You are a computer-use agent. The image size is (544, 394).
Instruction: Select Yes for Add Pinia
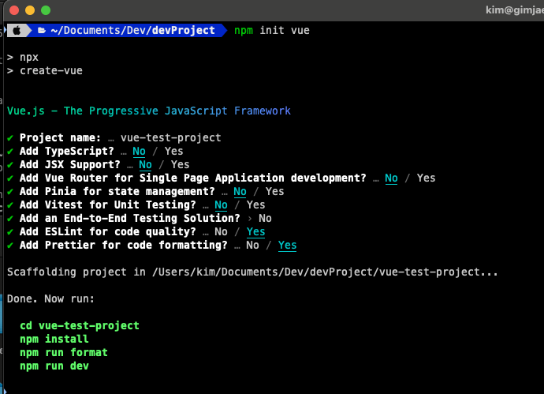point(275,192)
